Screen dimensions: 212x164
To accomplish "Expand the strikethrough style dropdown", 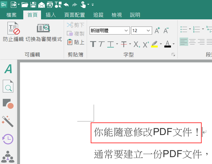I will (x=130, y=44).
